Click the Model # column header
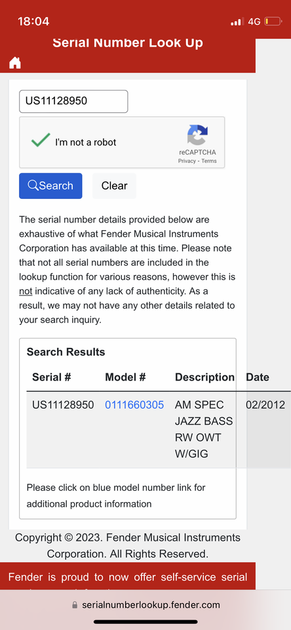291x630 pixels. coord(125,377)
